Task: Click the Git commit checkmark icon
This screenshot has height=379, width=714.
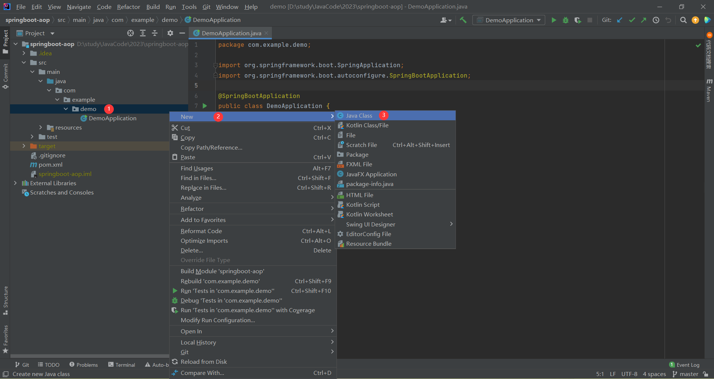Action: (632, 20)
